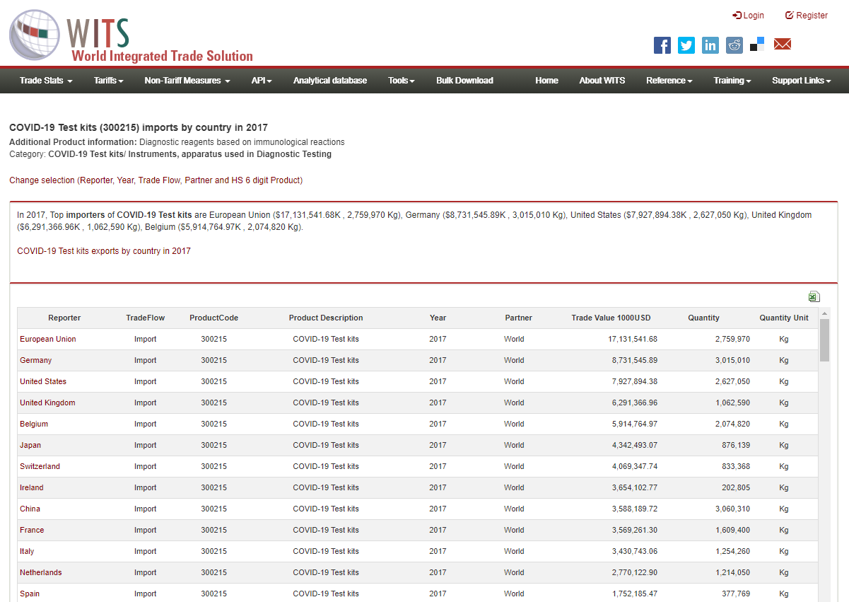Expand the Reference dropdown

coord(669,81)
